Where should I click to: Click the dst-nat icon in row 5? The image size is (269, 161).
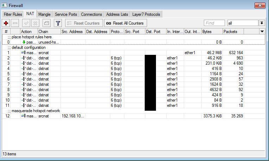tap(24, 74)
